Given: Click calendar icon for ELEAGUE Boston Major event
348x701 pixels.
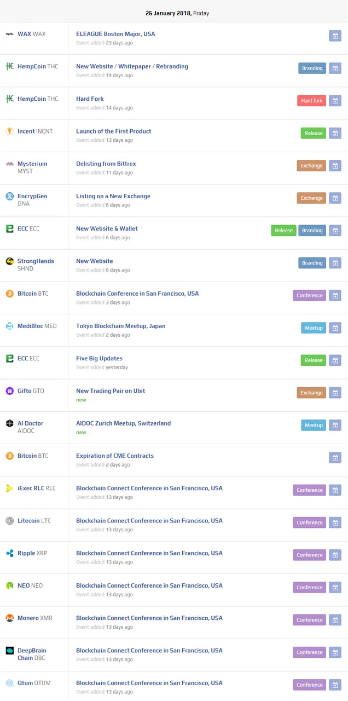Looking at the screenshot, I should click(335, 36).
